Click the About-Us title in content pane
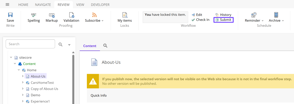Image resolution: width=294 pixels, height=104 pixels. click(111, 62)
